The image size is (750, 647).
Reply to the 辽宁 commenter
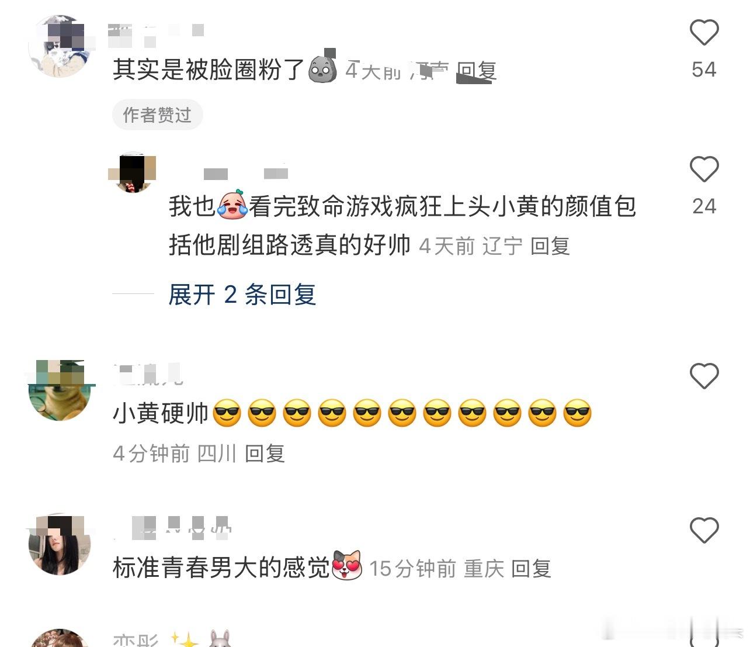pyautogui.click(x=550, y=246)
